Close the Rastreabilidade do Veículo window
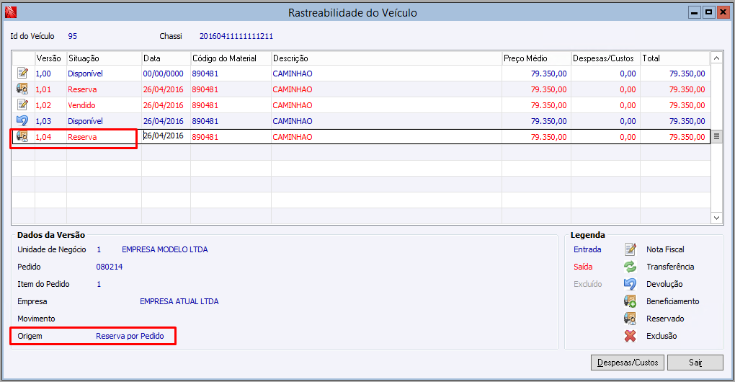The height and width of the screenshot is (382, 735). coord(723,12)
